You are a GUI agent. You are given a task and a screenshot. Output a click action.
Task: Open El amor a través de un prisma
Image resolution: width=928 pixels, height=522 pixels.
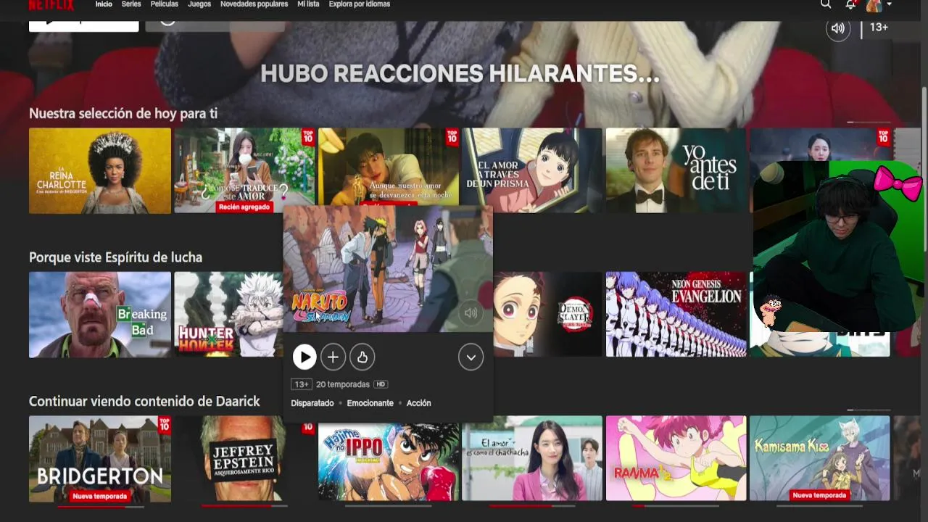point(532,171)
